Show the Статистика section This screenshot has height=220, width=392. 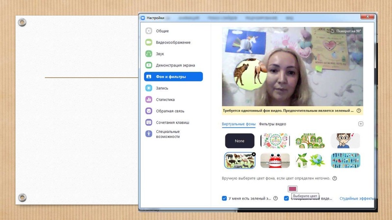pyautogui.click(x=165, y=99)
